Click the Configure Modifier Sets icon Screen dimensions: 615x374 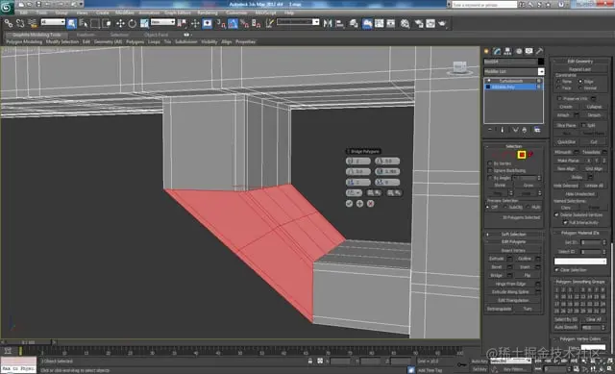pyautogui.click(x=537, y=130)
